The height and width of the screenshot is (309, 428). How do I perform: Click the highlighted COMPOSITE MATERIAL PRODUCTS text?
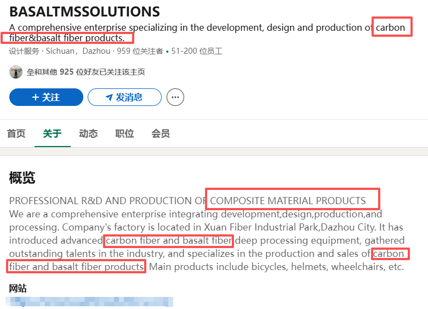tap(288, 200)
